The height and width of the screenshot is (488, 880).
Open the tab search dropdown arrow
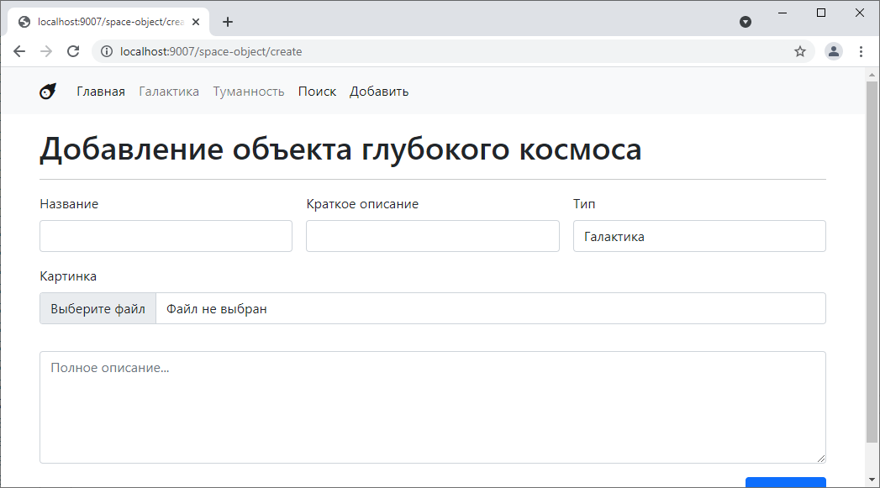click(x=745, y=22)
